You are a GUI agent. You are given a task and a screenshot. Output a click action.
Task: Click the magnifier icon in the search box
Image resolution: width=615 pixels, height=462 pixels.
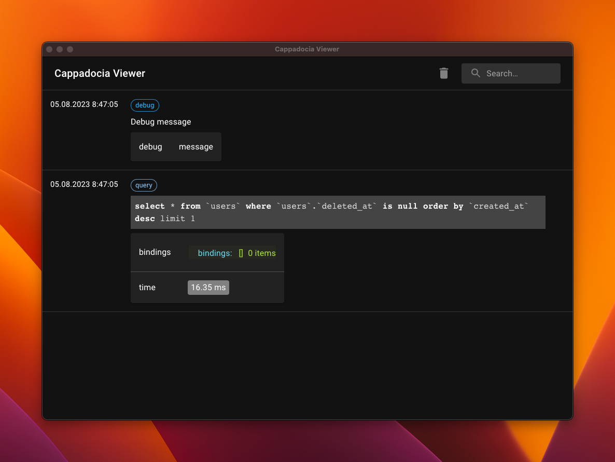[476, 73]
